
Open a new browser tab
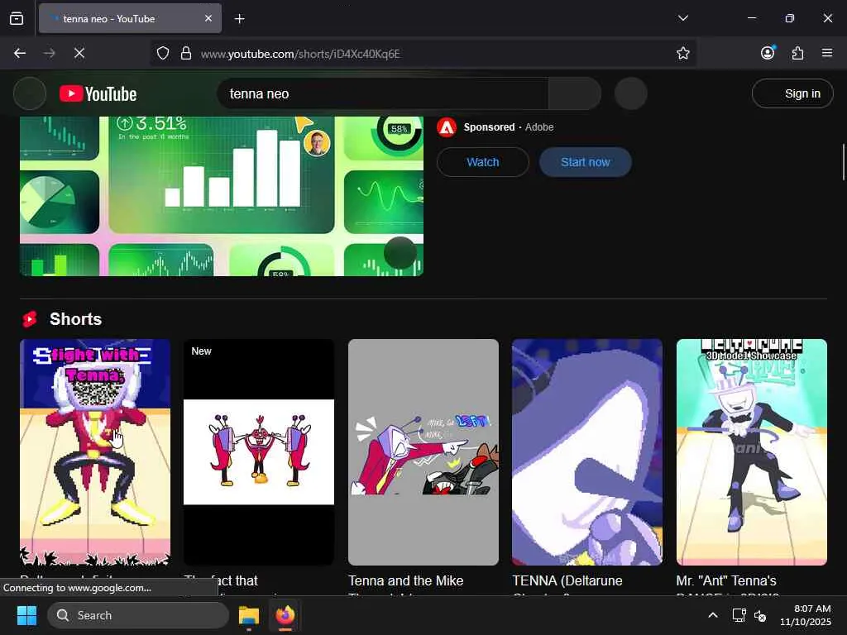tap(239, 19)
